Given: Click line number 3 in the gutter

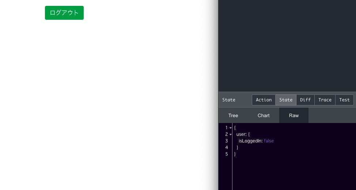Looking at the screenshot, I should coord(227,141).
